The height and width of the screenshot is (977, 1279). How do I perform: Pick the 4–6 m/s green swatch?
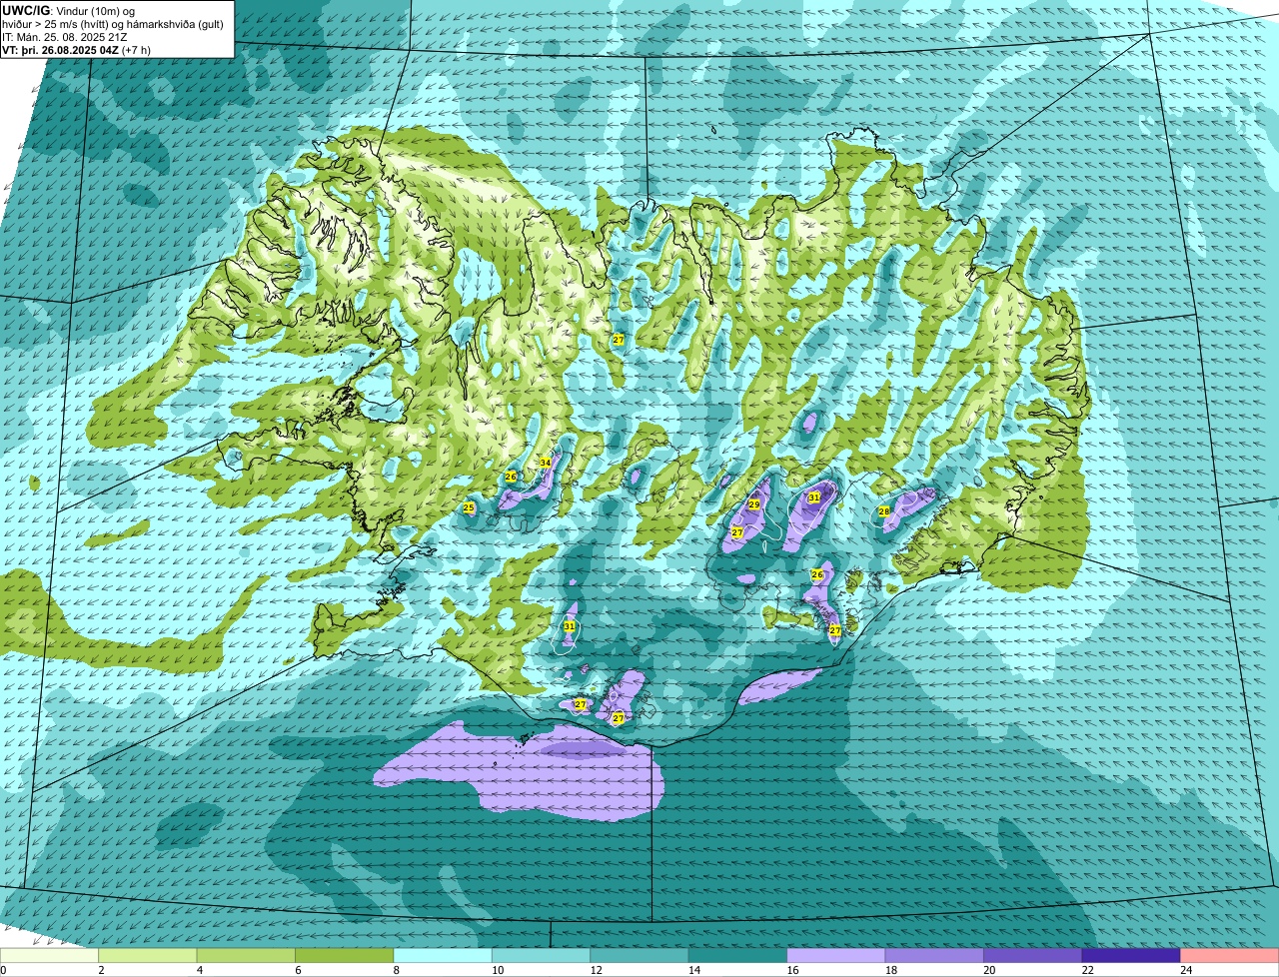point(246,956)
